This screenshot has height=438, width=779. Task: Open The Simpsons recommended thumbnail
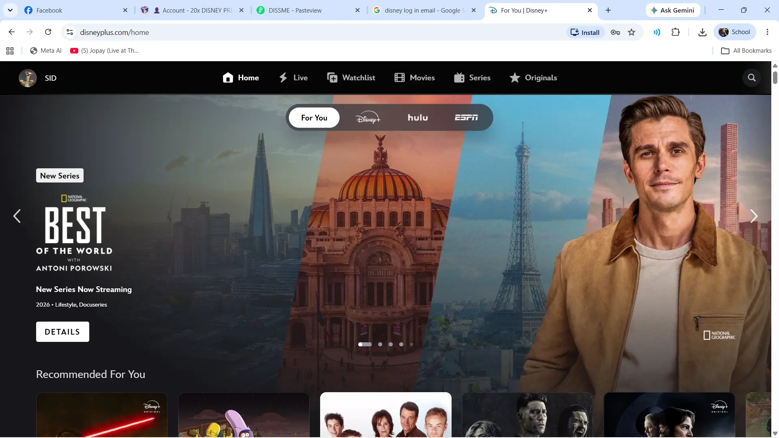243,415
